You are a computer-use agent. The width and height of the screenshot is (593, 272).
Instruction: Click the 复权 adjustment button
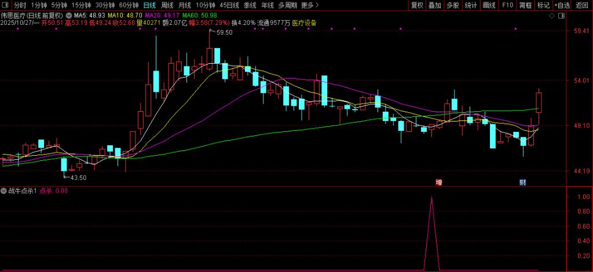tap(417, 5)
